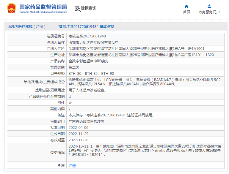Click the government service portal person icon
Image resolution: width=229 pixels, height=174 pixels.
[x=209, y=6]
